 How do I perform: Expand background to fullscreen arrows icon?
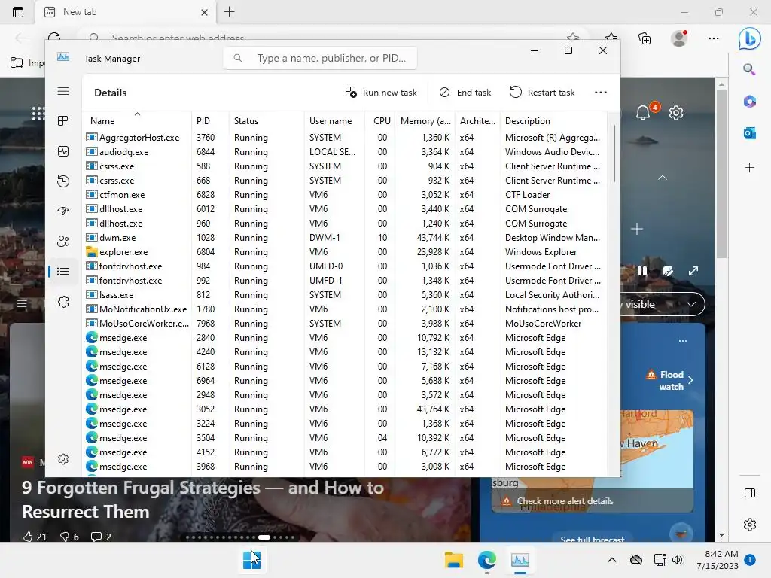693,271
